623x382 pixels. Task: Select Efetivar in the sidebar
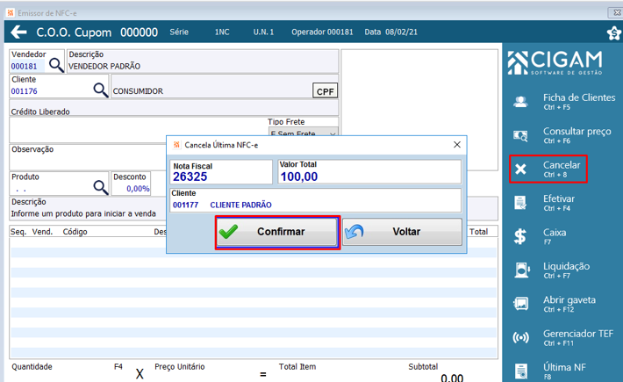pyautogui.click(x=559, y=203)
